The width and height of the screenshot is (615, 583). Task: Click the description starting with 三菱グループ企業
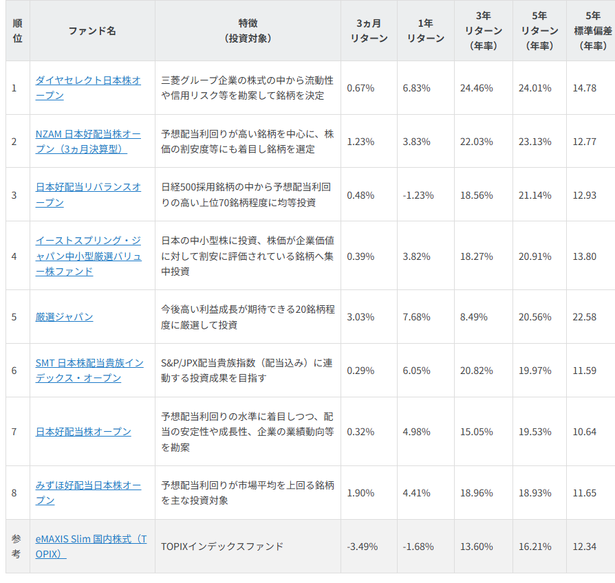pyautogui.click(x=247, y=88)
